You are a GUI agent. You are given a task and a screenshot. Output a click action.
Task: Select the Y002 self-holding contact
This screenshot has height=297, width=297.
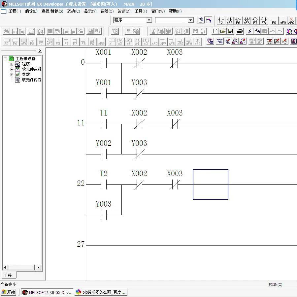(104, 154)
